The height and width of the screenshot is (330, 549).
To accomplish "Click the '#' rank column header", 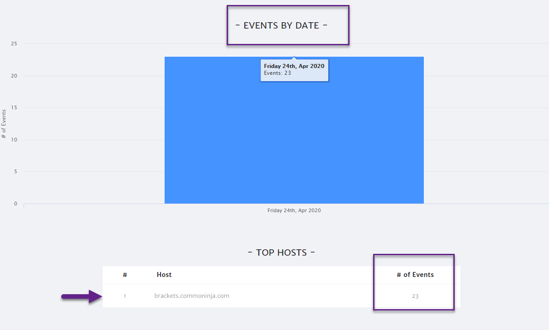I will (125, 275).
